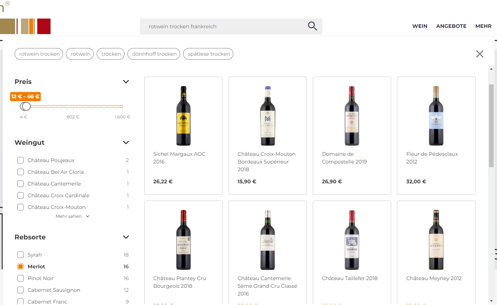Collapse the Preis filter section
Viewport: 497px width, 305px height.
point(126,82)
